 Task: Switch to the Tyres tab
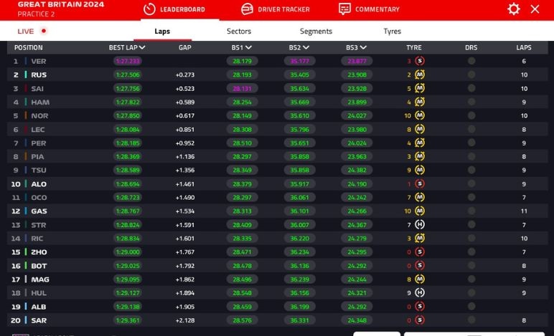(392, 32)
